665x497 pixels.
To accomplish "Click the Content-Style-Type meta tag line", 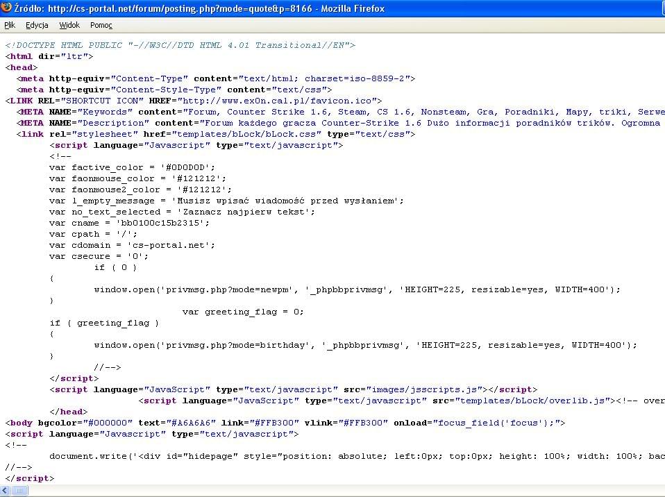I will [x=174, y=90].
